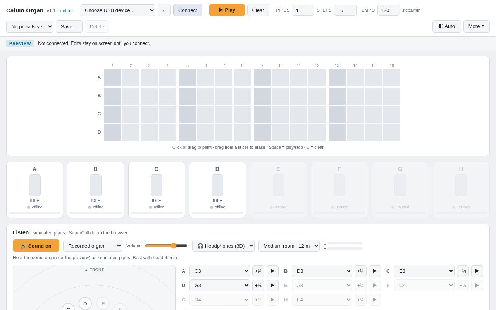496x310 pixels.
Task: Play pipe D test note
Action: click(x=272, y=286)
